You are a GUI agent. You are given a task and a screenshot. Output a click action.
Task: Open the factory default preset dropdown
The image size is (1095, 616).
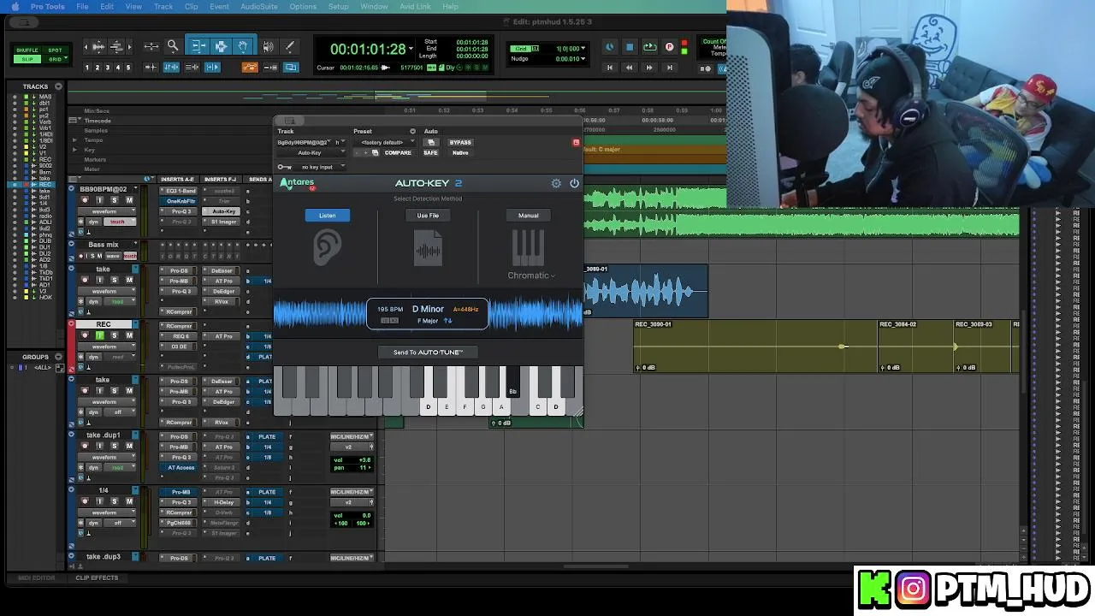[x=385, y=143]
